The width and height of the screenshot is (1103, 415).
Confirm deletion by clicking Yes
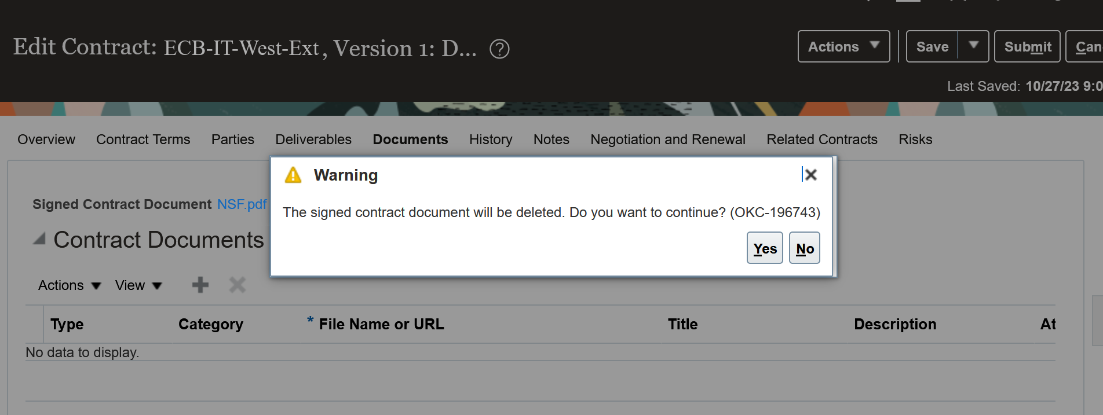coord(764,248)
